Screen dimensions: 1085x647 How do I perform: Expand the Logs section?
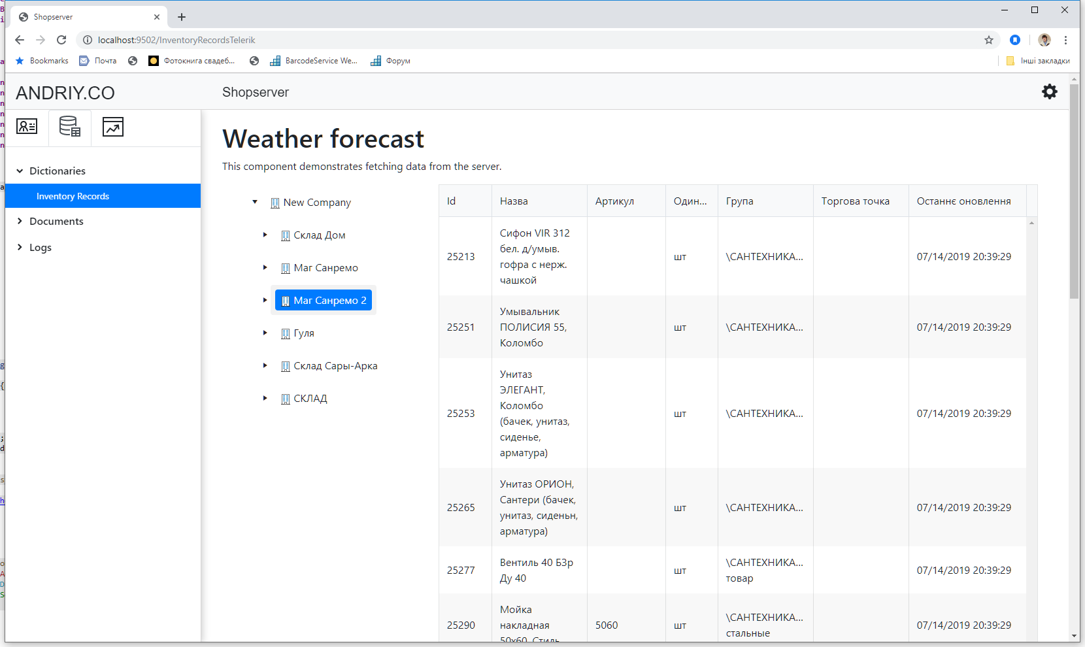(20, 247)
